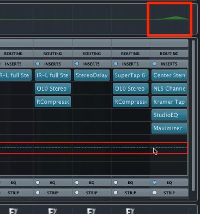
Task: Open the Maximizer insert slot
Action: pos(169,128)
